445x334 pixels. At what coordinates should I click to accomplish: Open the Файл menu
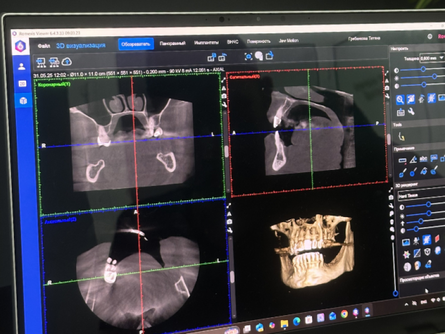[44, 46]
